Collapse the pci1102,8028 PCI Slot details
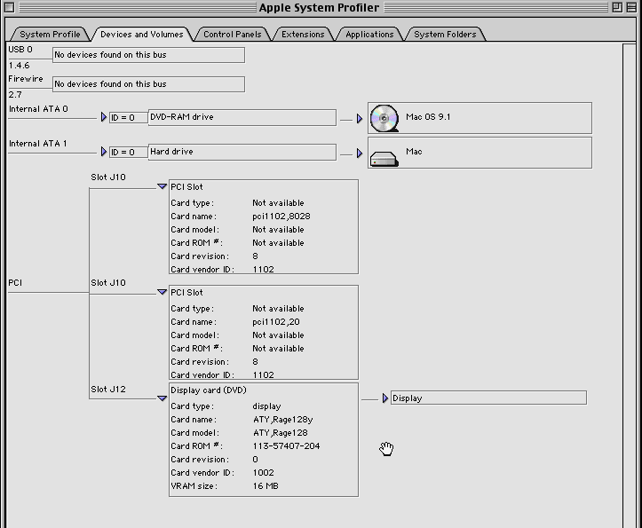Image resolution: width=642 pixels, height=528 pixels. click(162, 186)
